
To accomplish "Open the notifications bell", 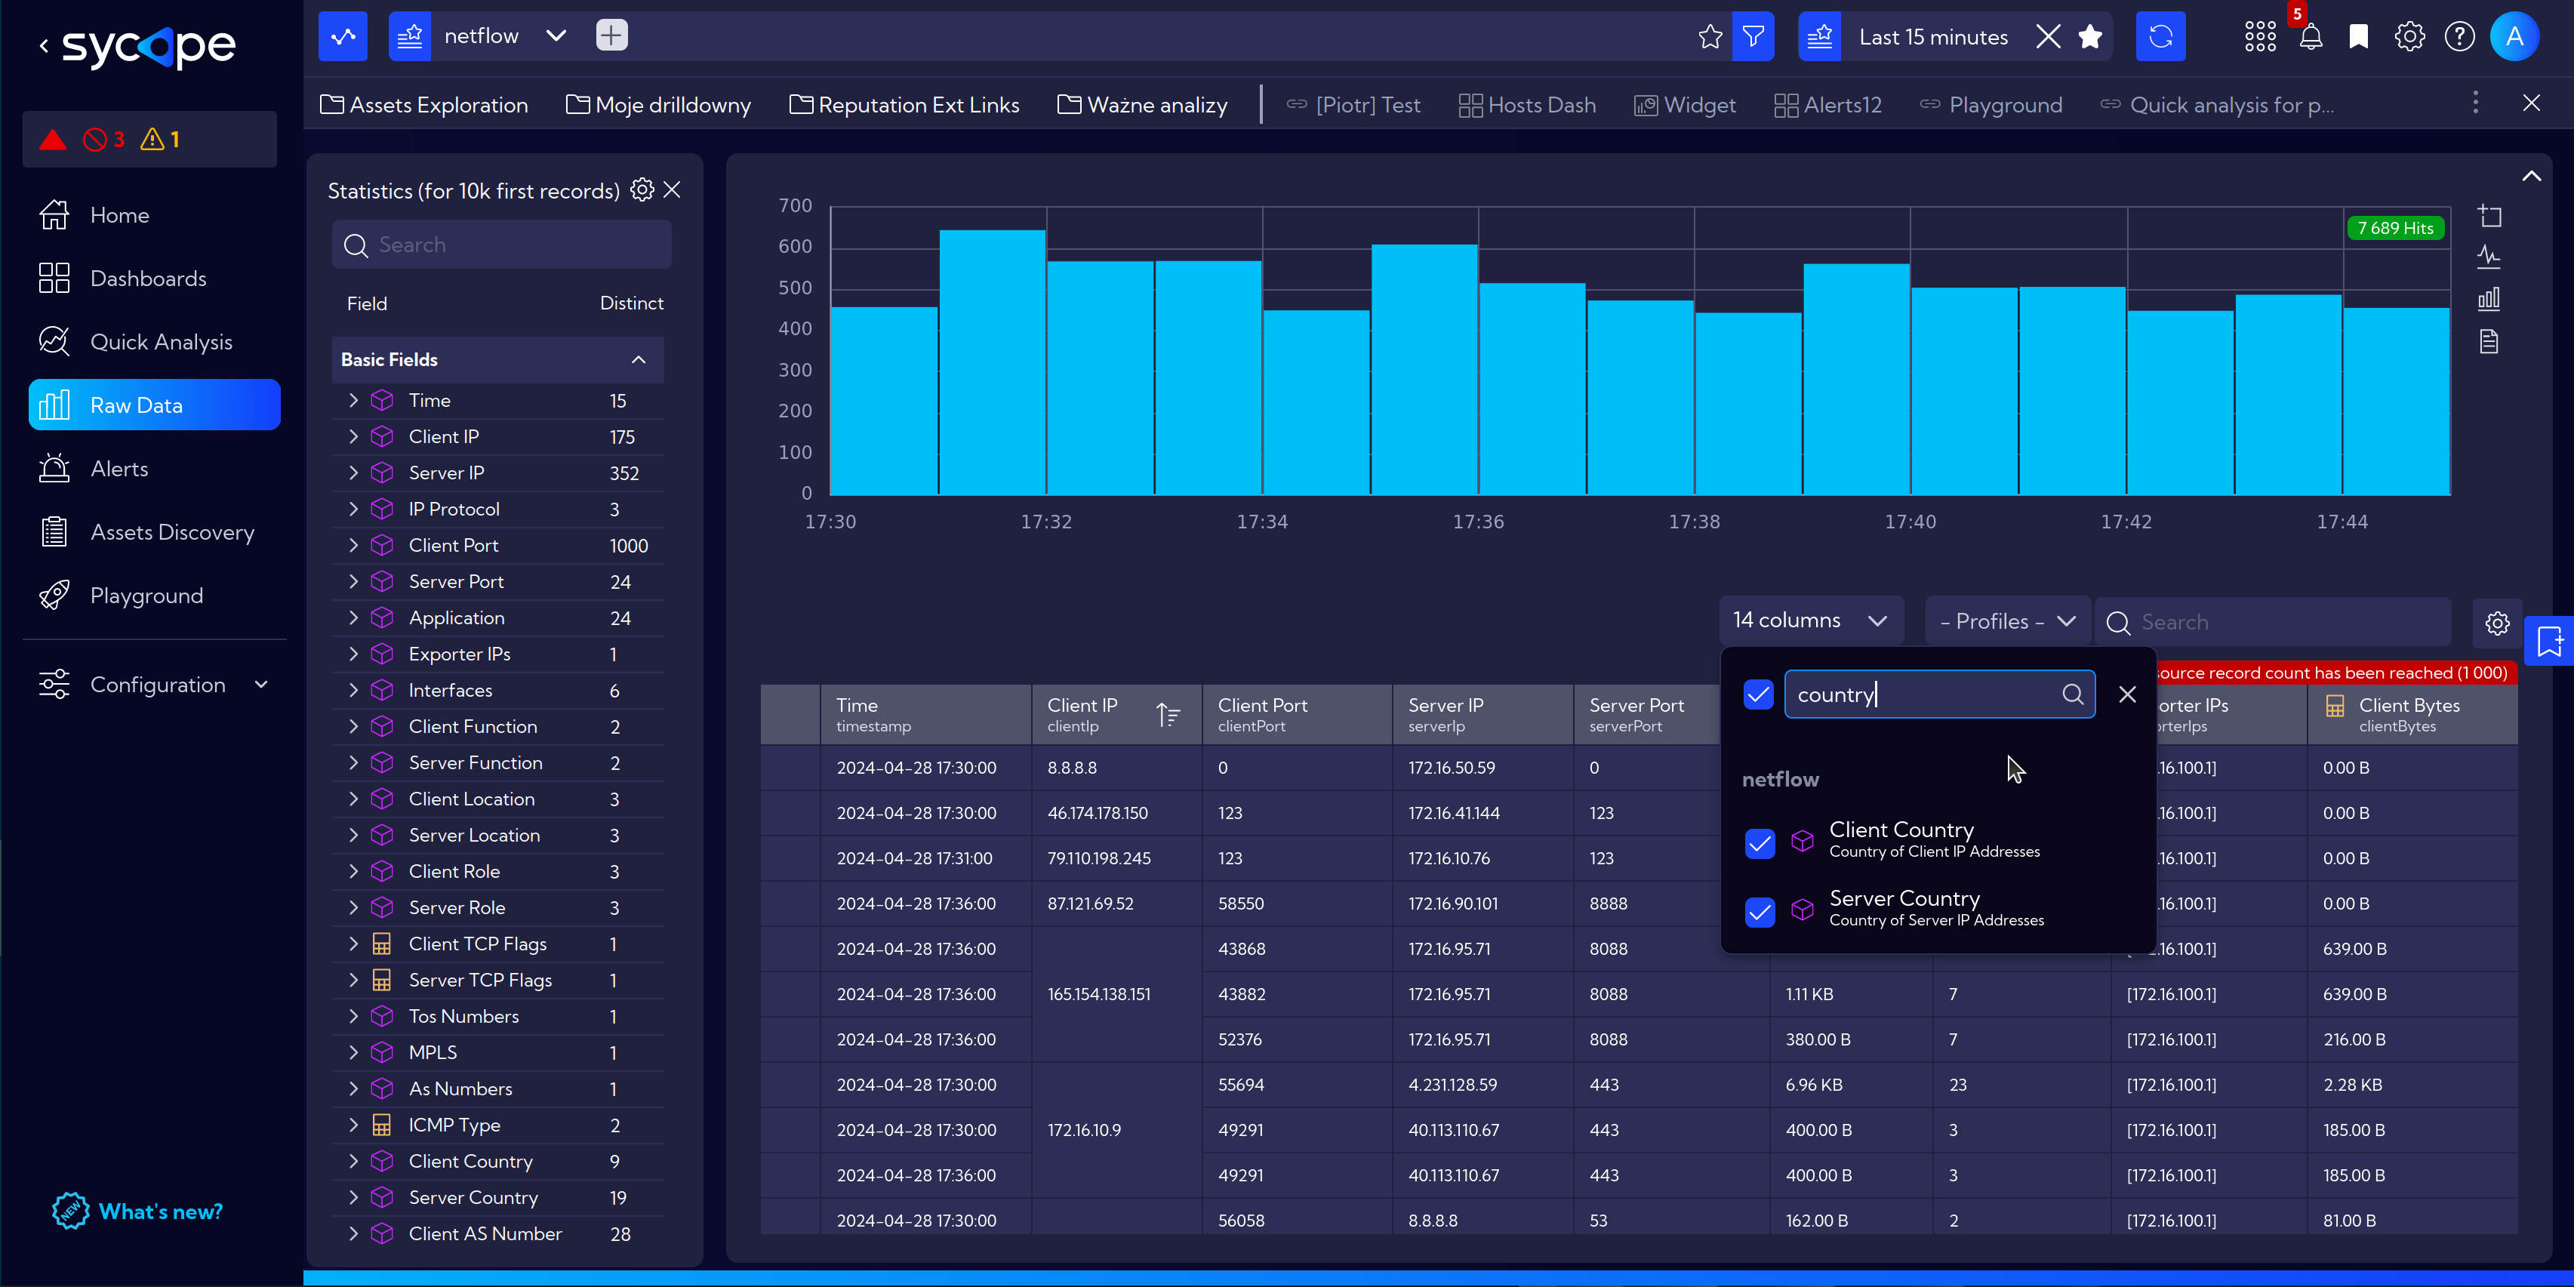I will pyautogui.click(x=2311, y=37).
